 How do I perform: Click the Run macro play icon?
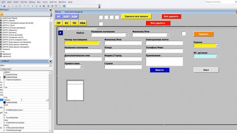[33, 6]
